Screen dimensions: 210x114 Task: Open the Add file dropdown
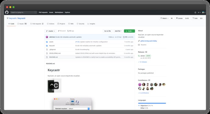[x=118, y=31]
